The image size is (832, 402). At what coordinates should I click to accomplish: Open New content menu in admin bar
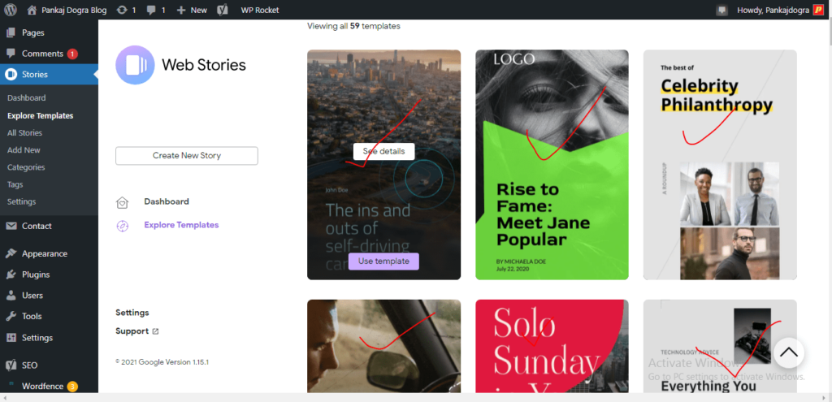[x=192, y=10]
